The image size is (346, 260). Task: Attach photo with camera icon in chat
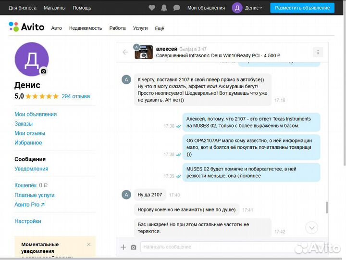[x=134, y=247]
